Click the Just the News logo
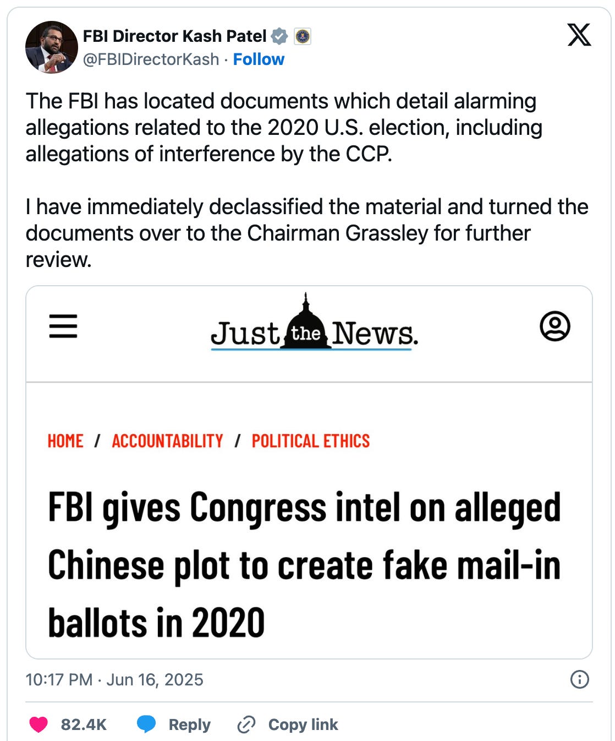The height and width of the screenshot is (741, 615). (x=314, y=323)
